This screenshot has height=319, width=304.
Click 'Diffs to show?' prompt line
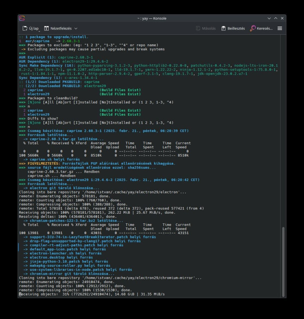(39, 118)
